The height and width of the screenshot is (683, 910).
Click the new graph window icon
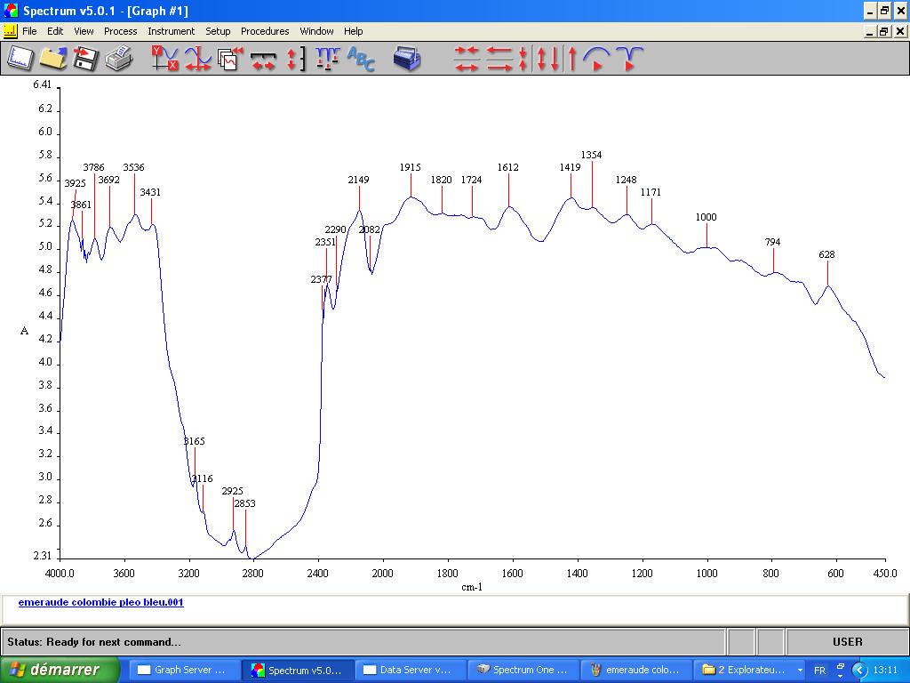20,59
